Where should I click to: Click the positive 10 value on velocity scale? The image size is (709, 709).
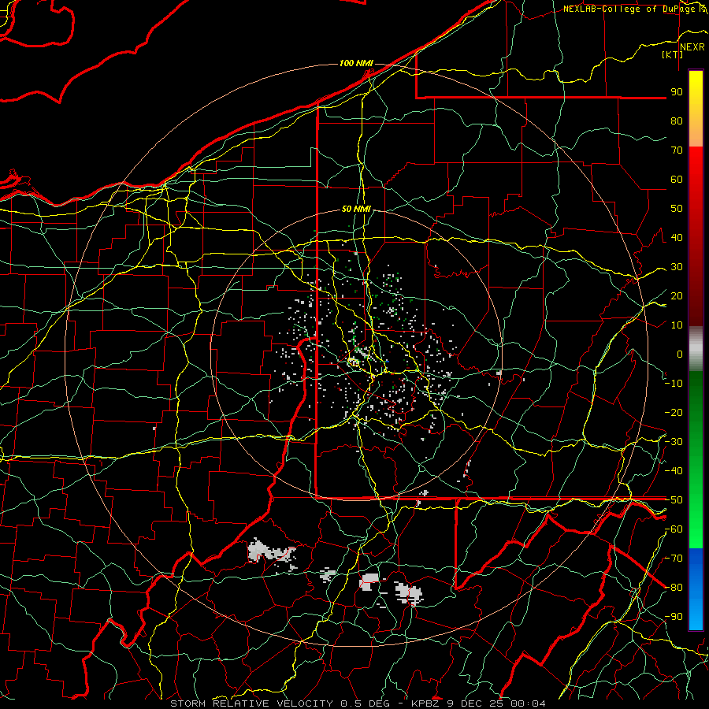pyautogui.click(x=677, y=325)
